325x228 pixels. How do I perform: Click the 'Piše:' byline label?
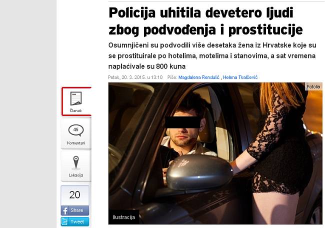[x=172, y=77]
